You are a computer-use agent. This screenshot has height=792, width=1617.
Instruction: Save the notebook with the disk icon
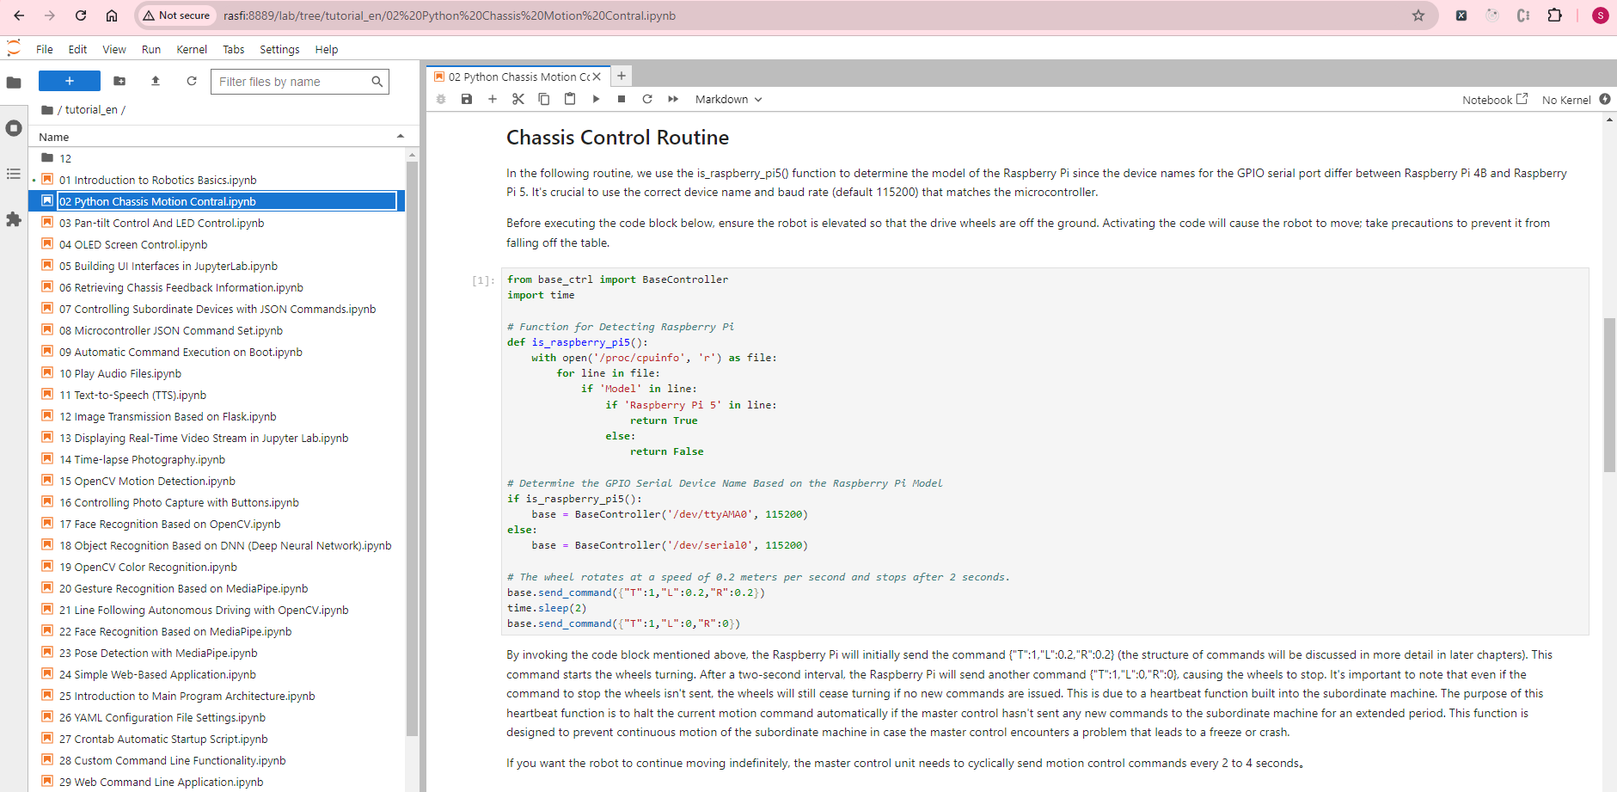click(467, 99)
